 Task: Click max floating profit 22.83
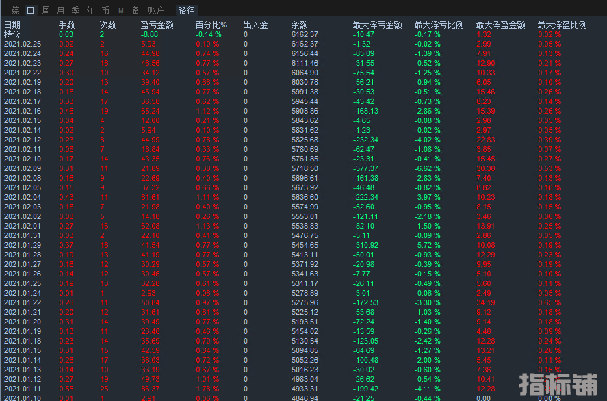tap(486, 140)
